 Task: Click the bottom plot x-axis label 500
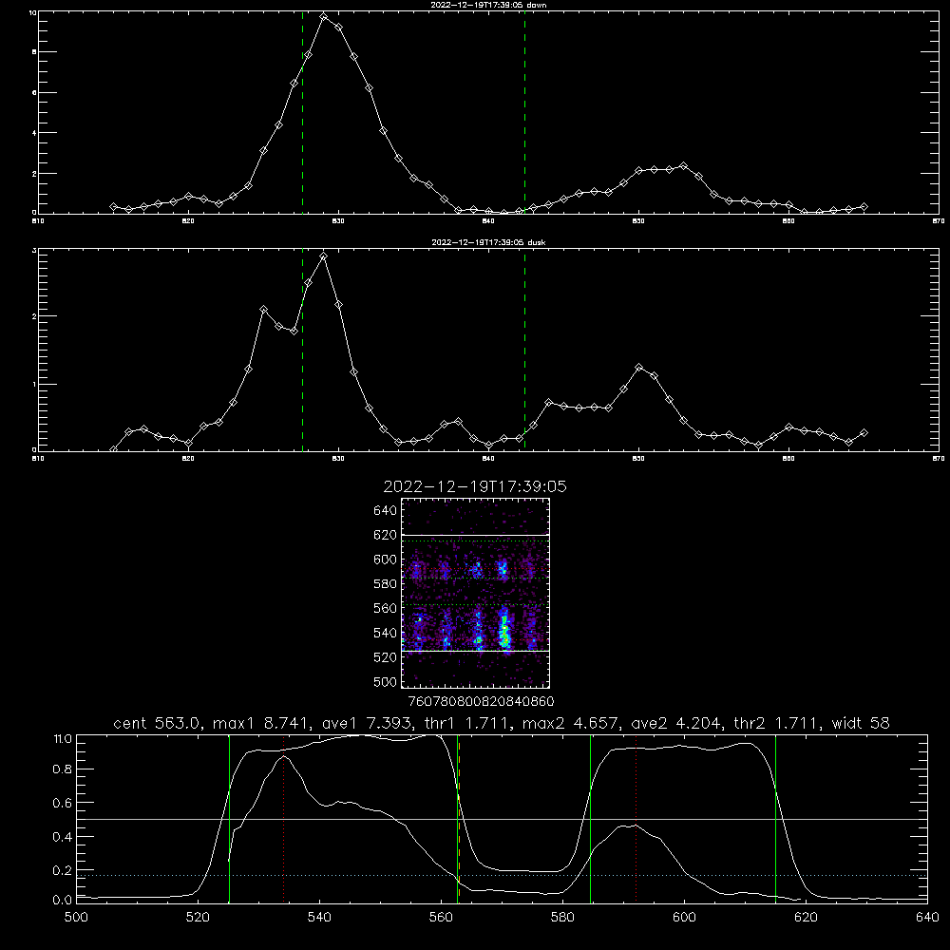coord(76,918)
